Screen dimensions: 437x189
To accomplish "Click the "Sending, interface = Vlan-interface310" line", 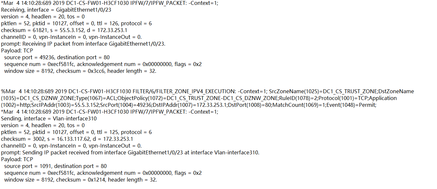I will coord(49,119).
